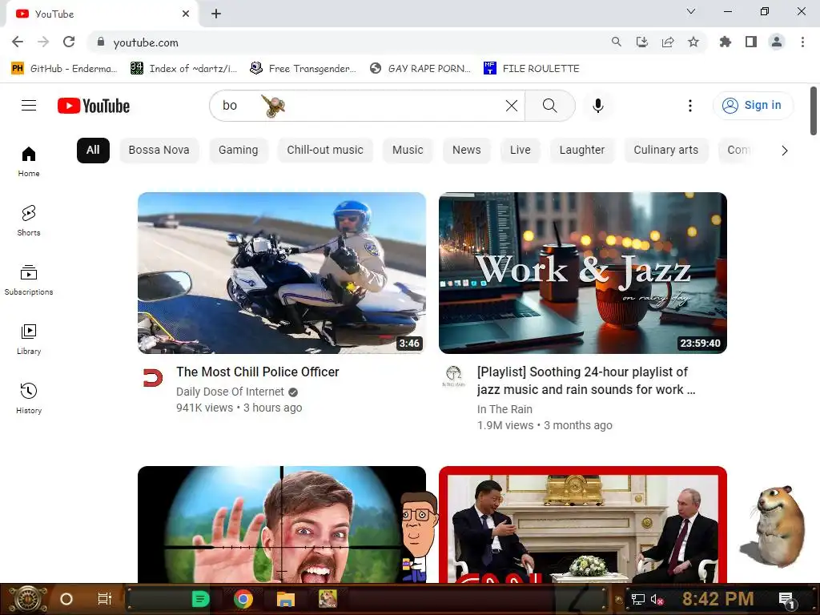
Task: Select the Live chip
Action: 520,150
